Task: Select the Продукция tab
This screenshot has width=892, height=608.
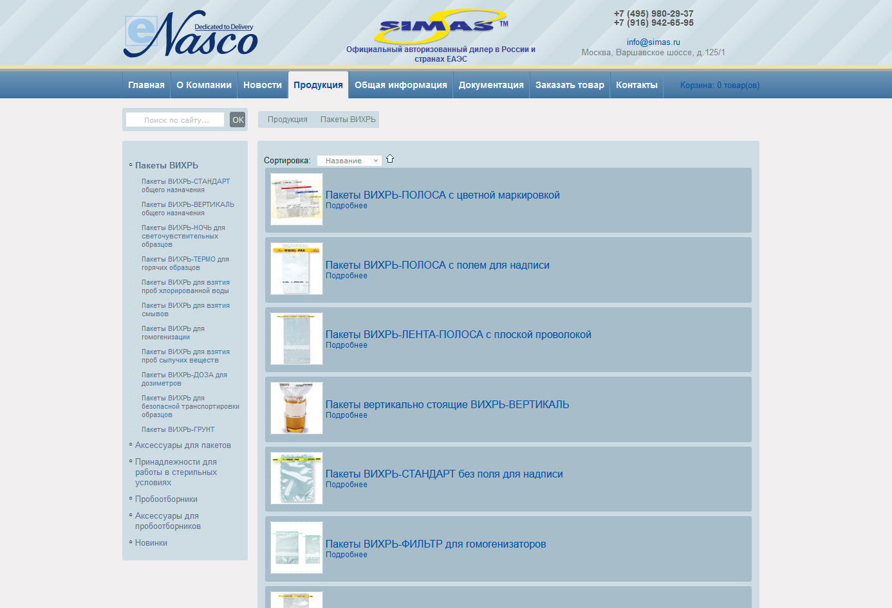Action: pyautogui.click(x=318, y=85)
